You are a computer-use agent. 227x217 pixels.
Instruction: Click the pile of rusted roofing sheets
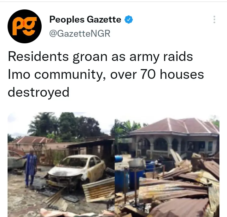coord(179,187)
